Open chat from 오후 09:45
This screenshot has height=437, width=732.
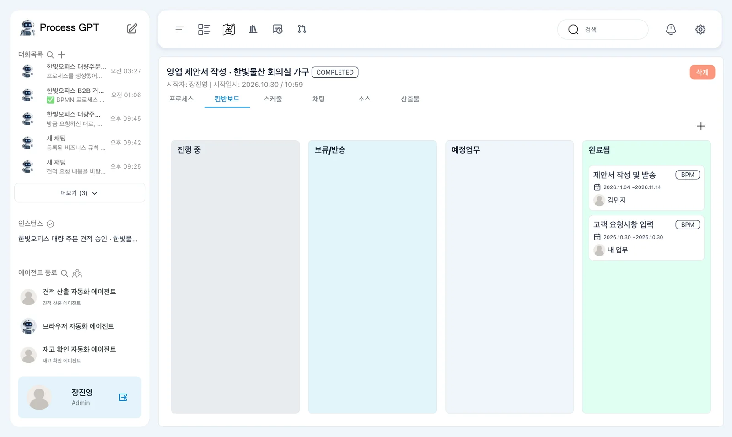(80, 118)
